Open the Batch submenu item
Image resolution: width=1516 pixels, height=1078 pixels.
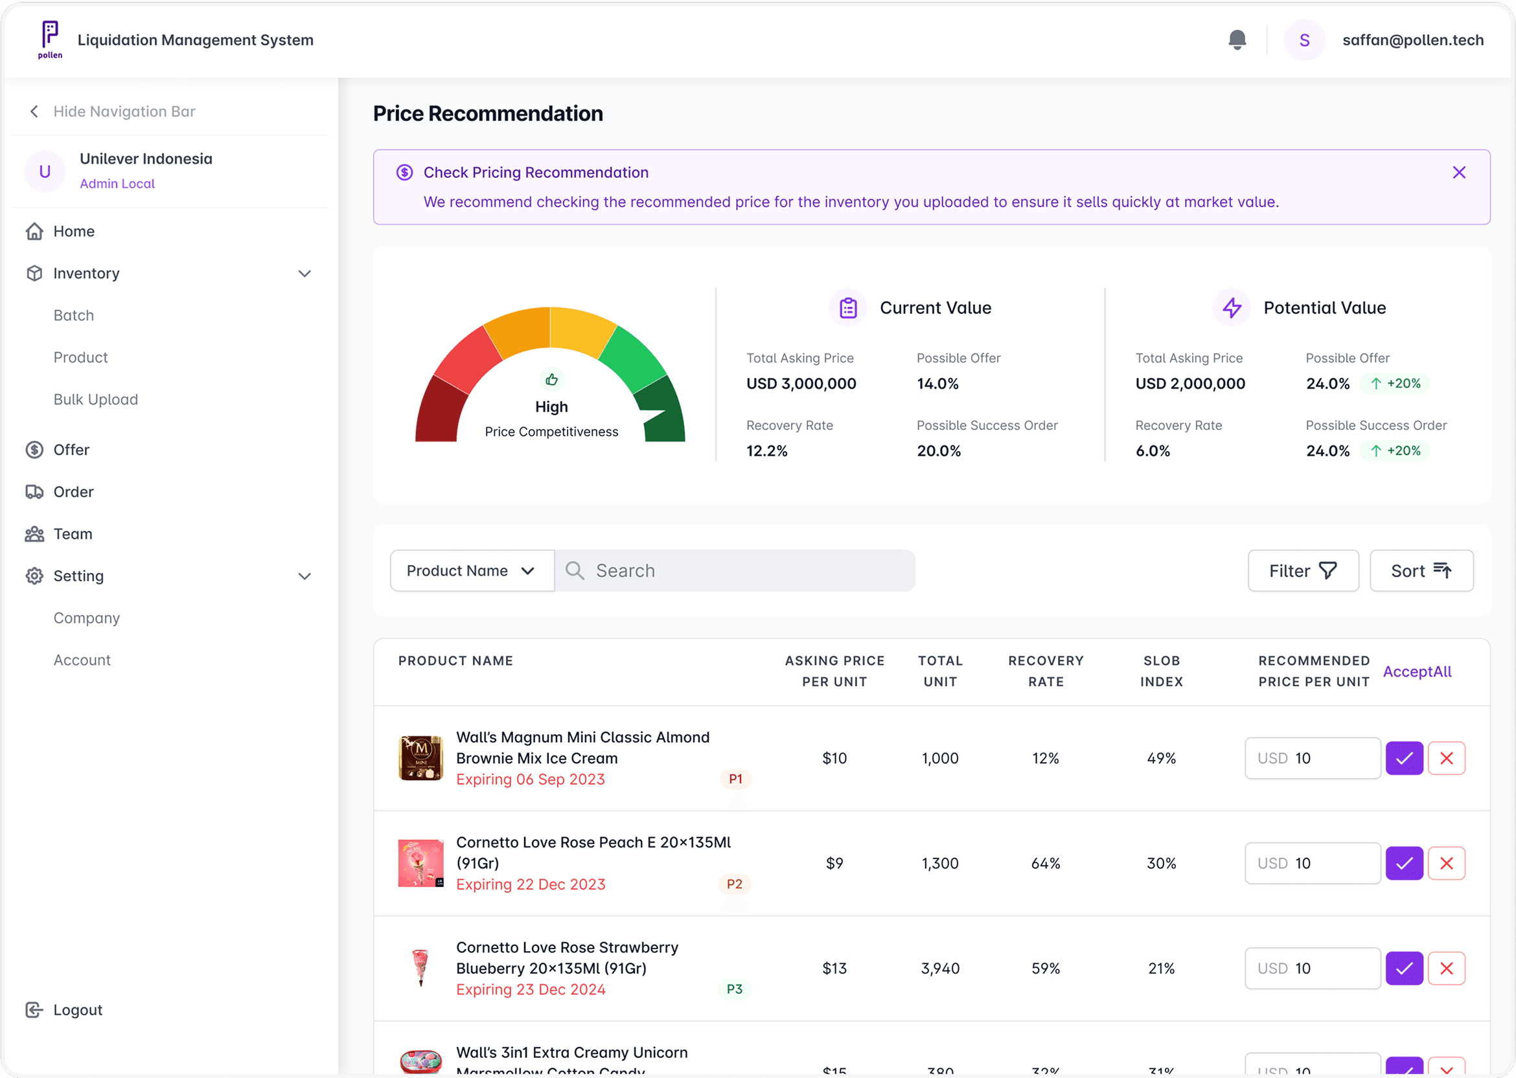point(74,315)
